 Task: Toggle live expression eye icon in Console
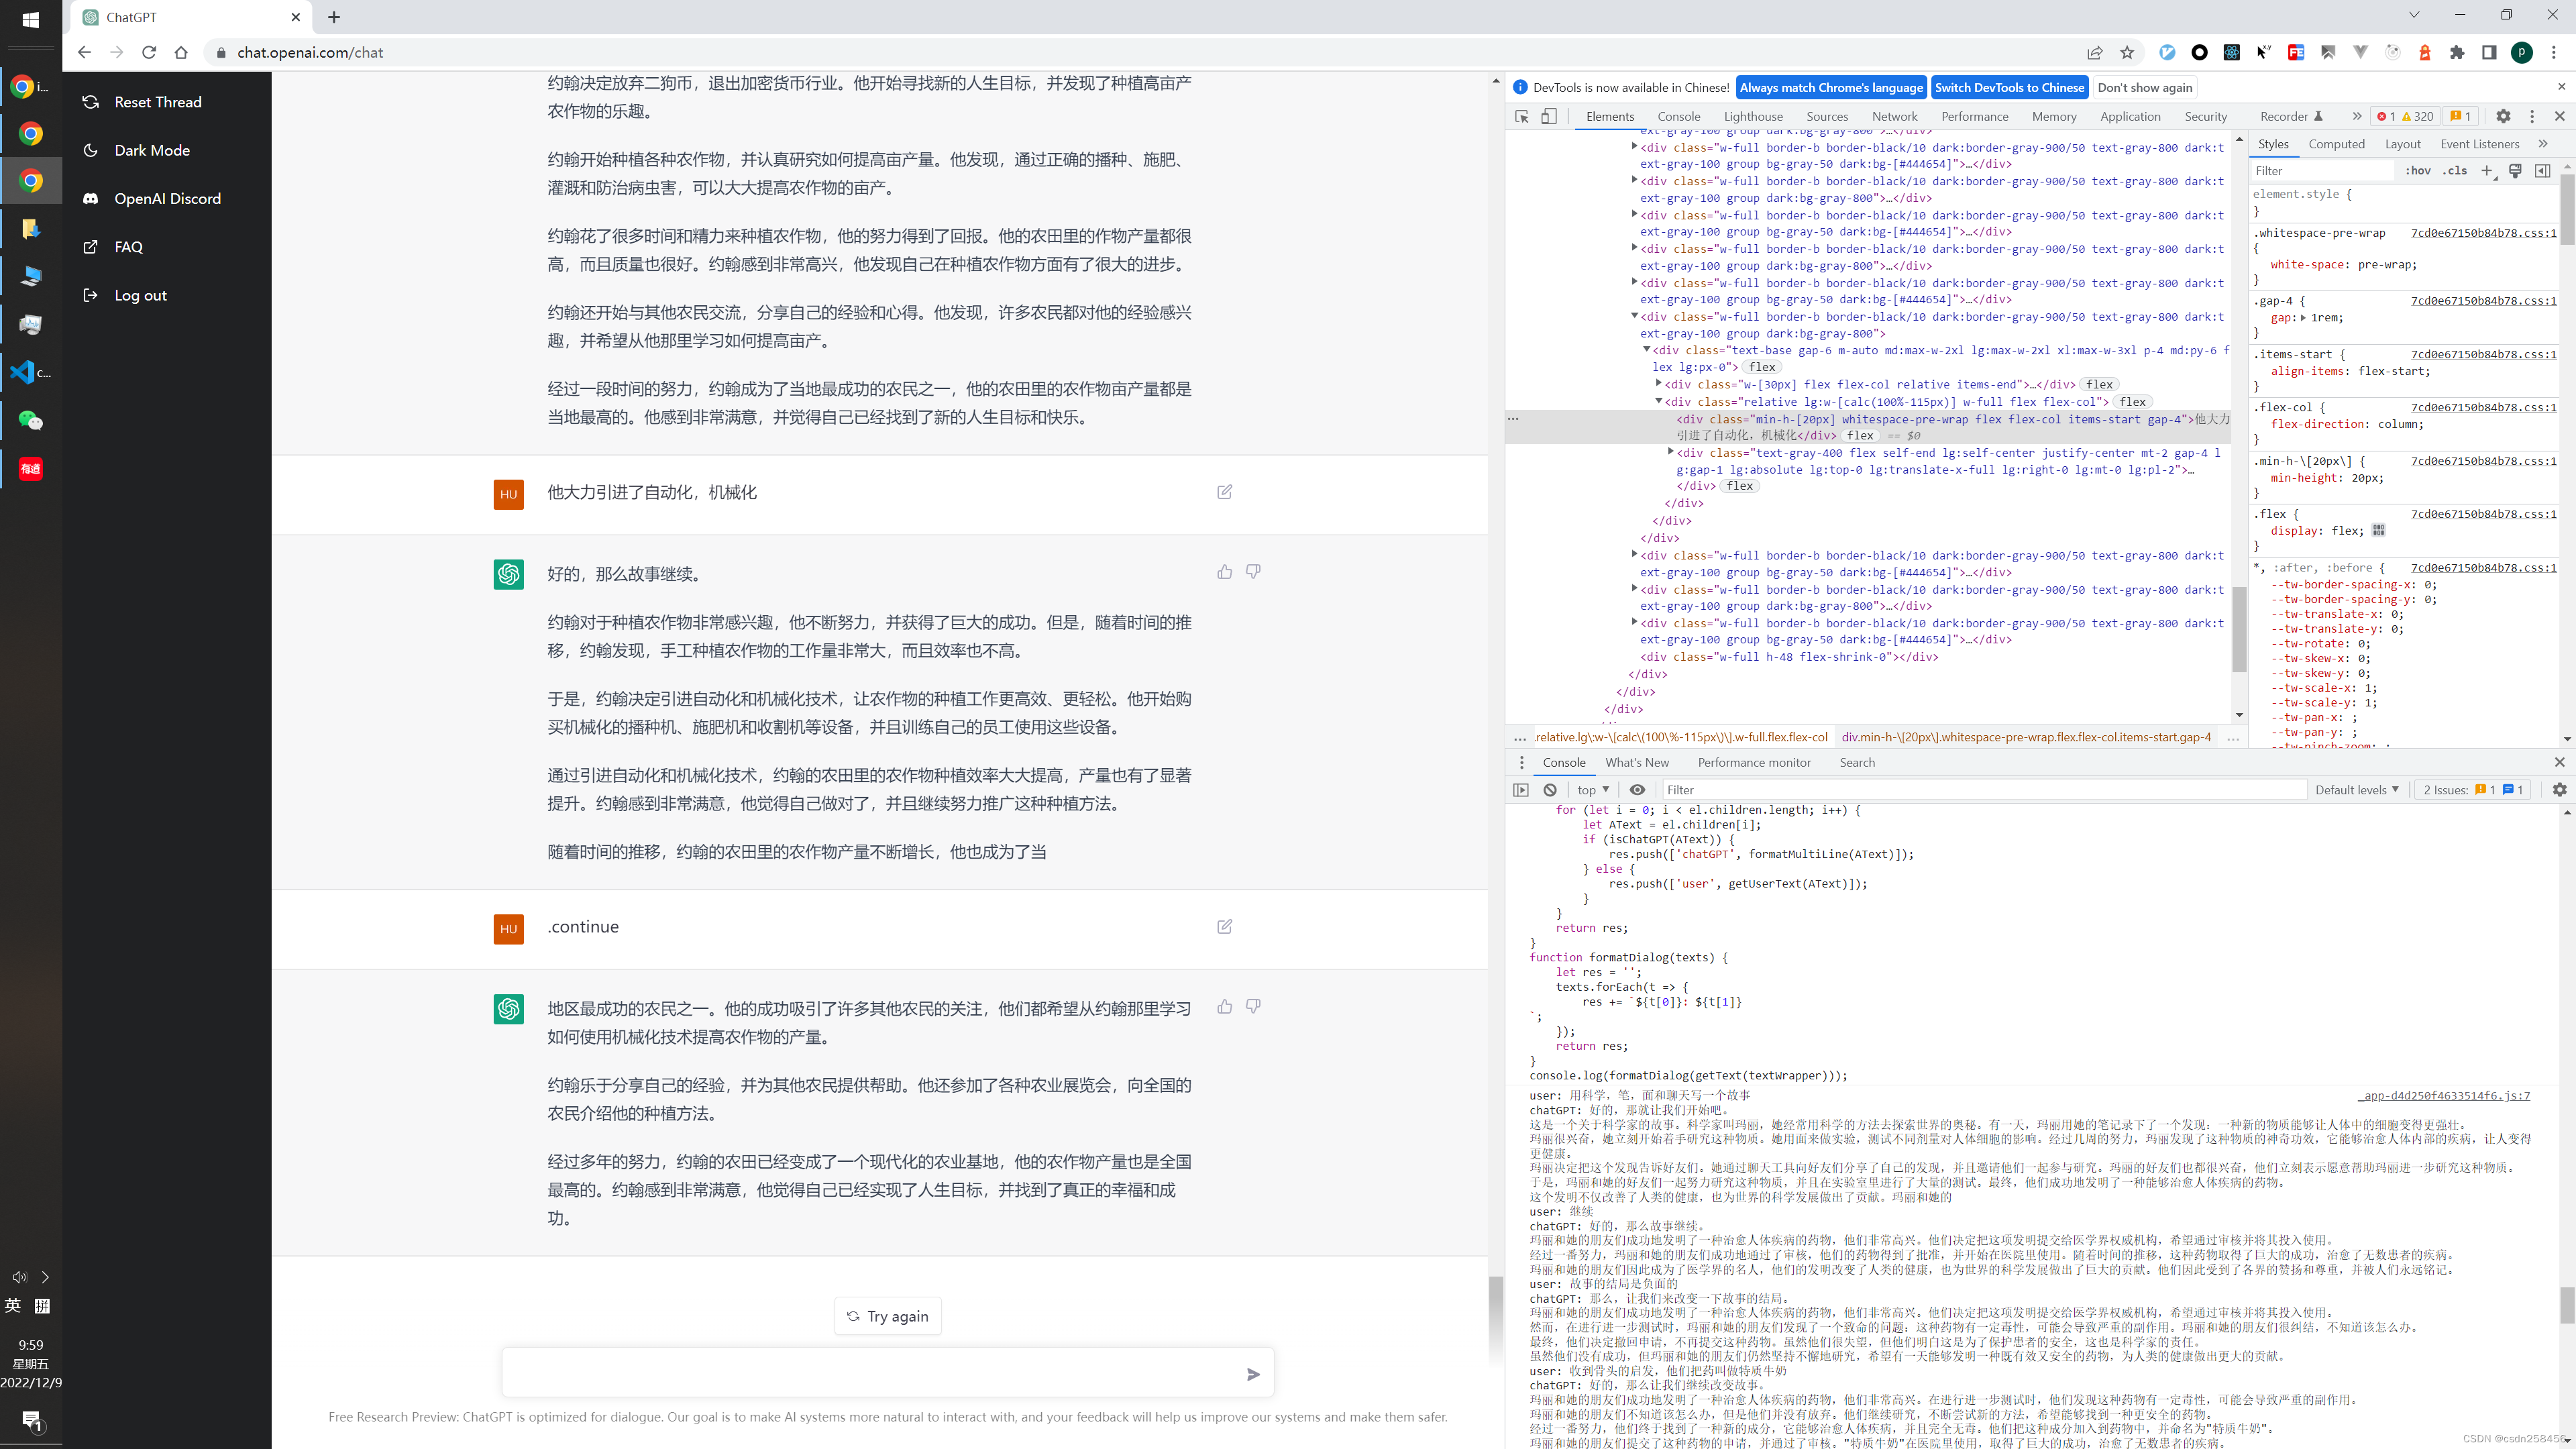click(1637, 790)
